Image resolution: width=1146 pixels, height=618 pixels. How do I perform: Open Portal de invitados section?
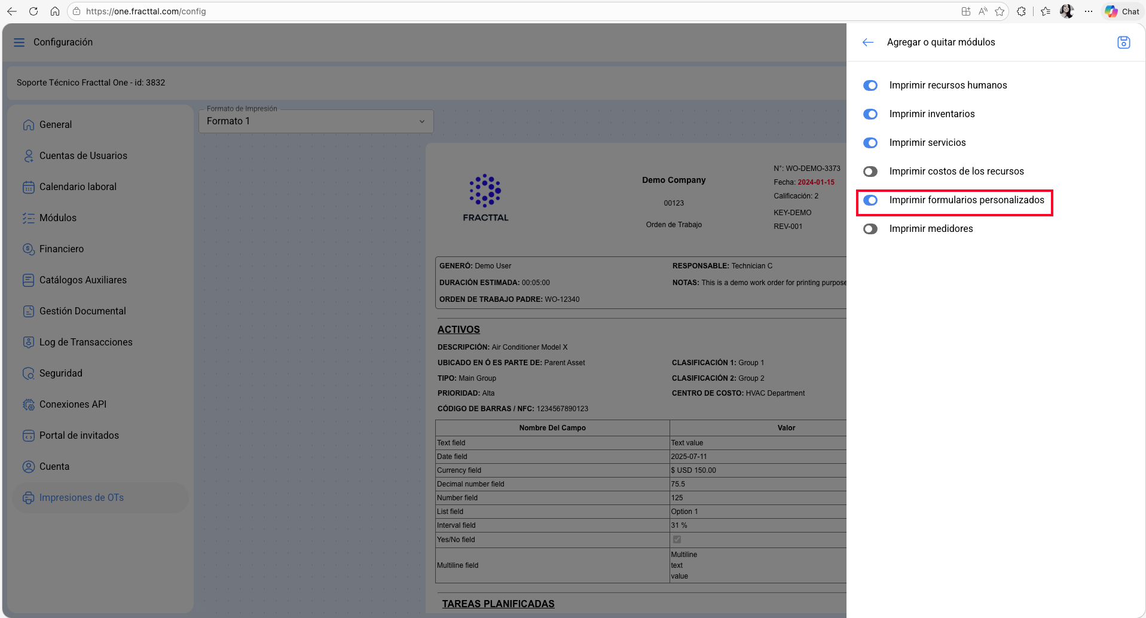point(100,436)
